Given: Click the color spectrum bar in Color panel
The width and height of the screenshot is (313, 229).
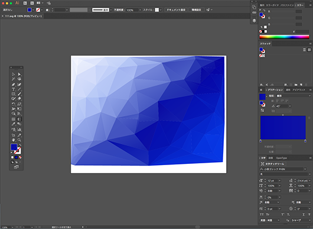Looking at the screenshot, I should [284, 37].
